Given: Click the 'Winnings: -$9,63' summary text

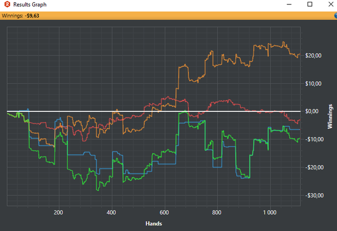Looking at the screenshot, I should [x=20, y=16].
